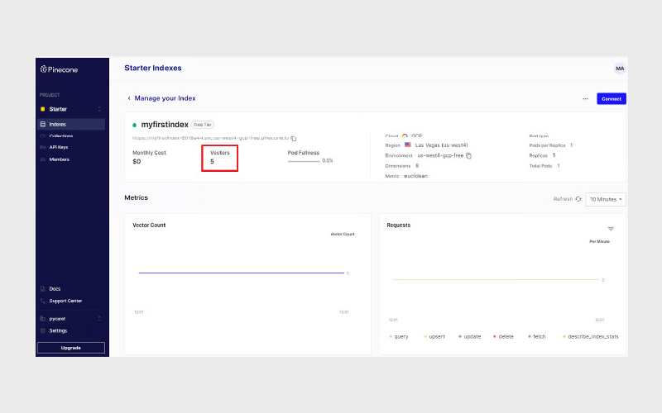Click the euclidean metric value
This screenshot has width=662, height=413.
coord(416,176)
